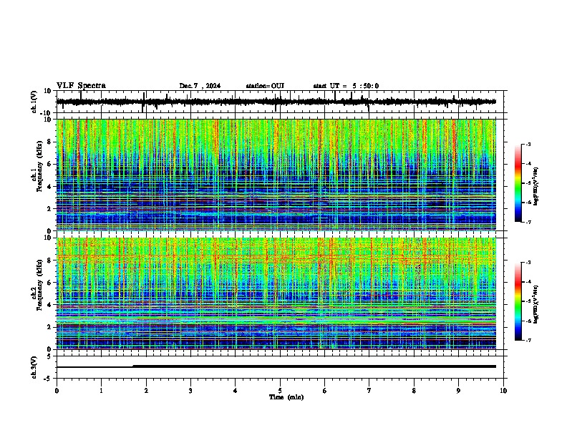The width and height of the screenshot is (567, 438).
Task: Click the ch.1 waveform trace plot
Action: coord(276,102)
